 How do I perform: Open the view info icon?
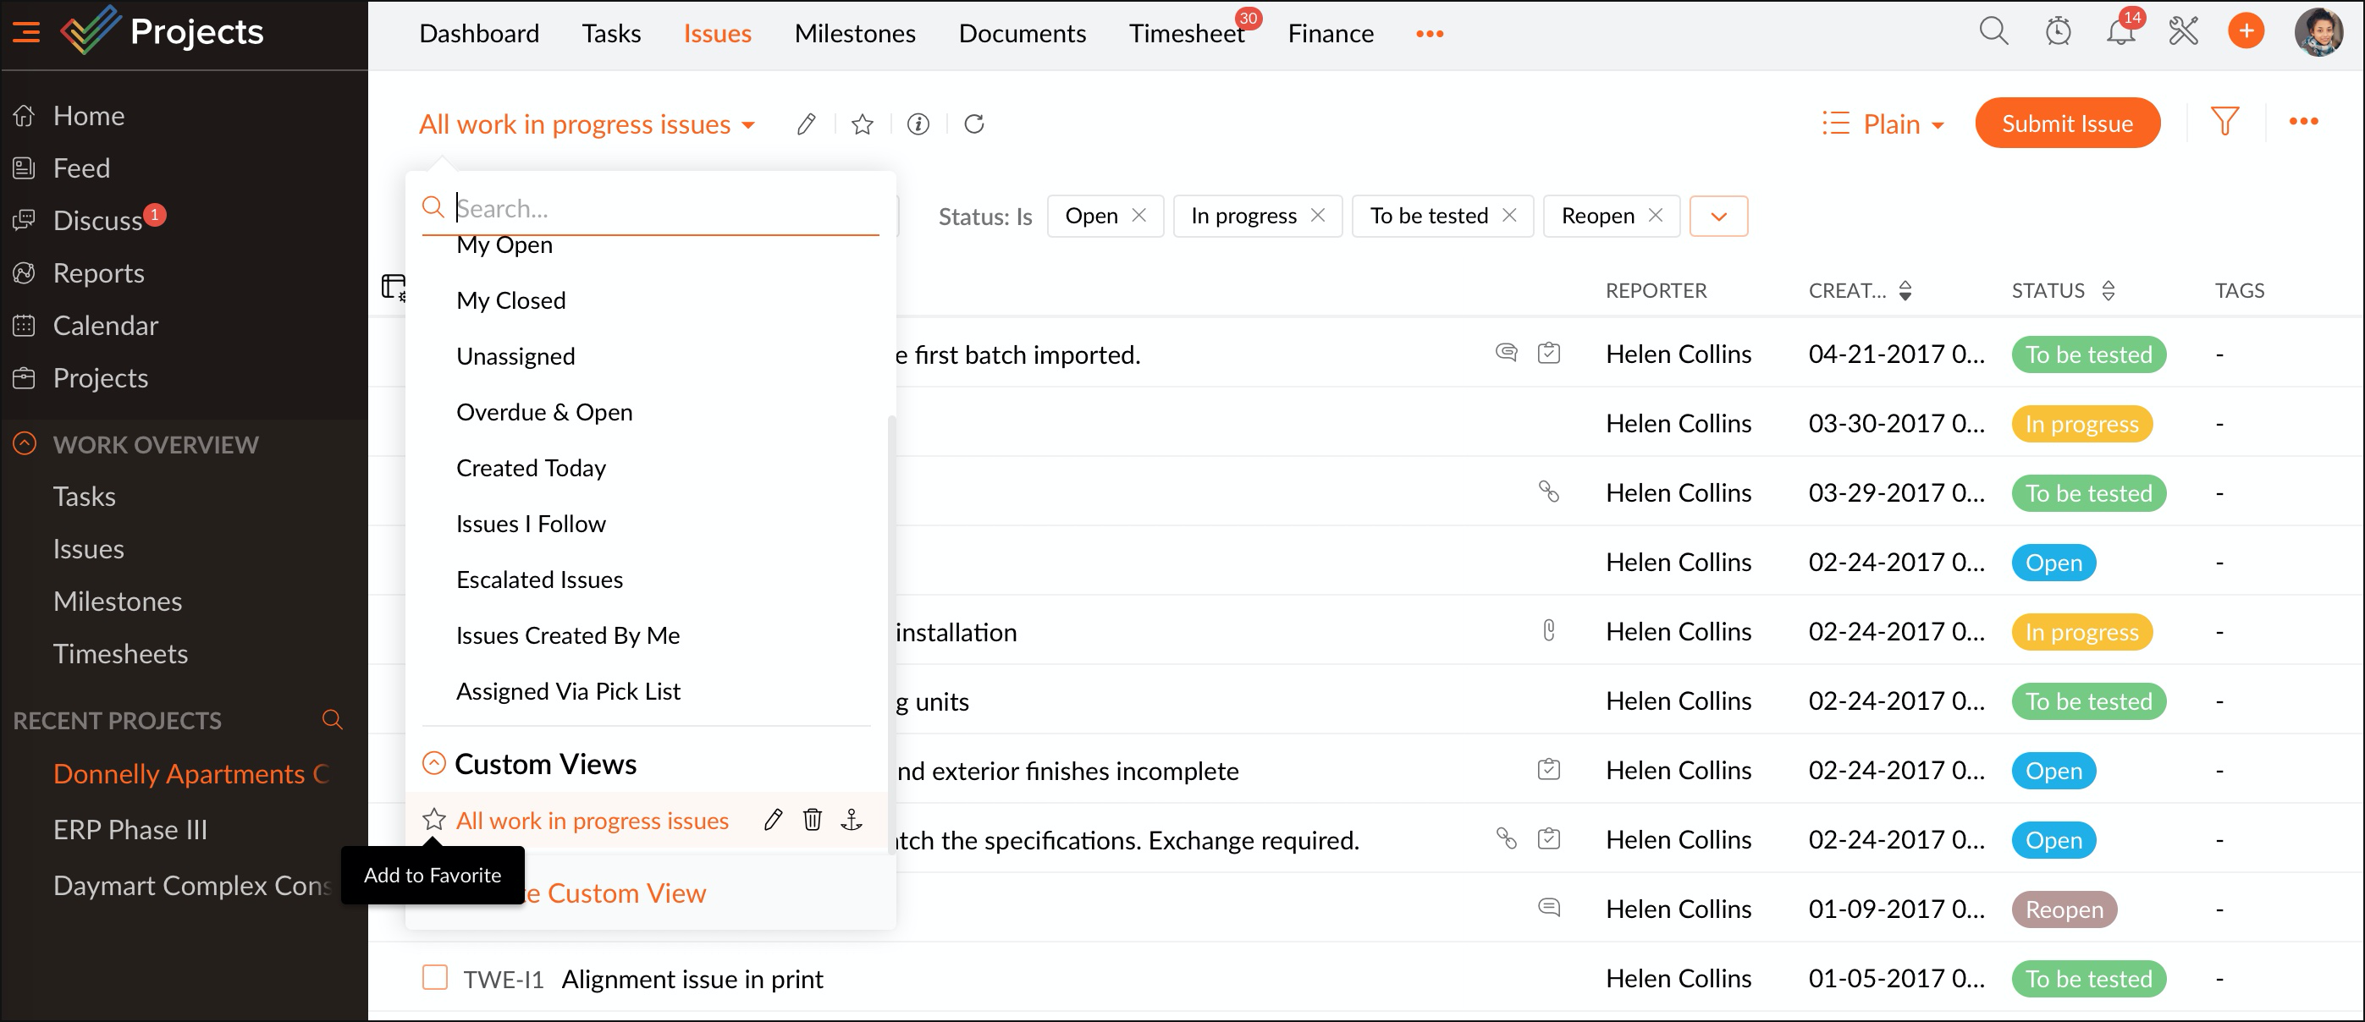pyautogui.click(x=918, y=124)
